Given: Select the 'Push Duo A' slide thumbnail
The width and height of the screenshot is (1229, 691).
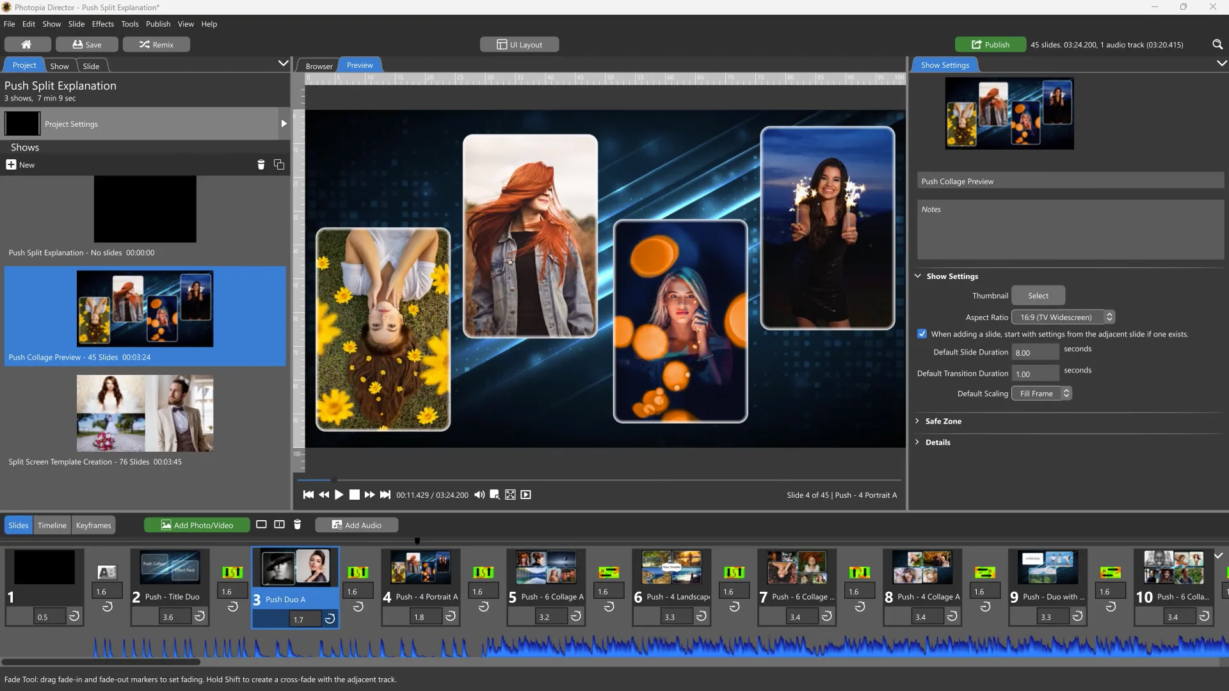Looking at the screenshot, I should (295, 567).
